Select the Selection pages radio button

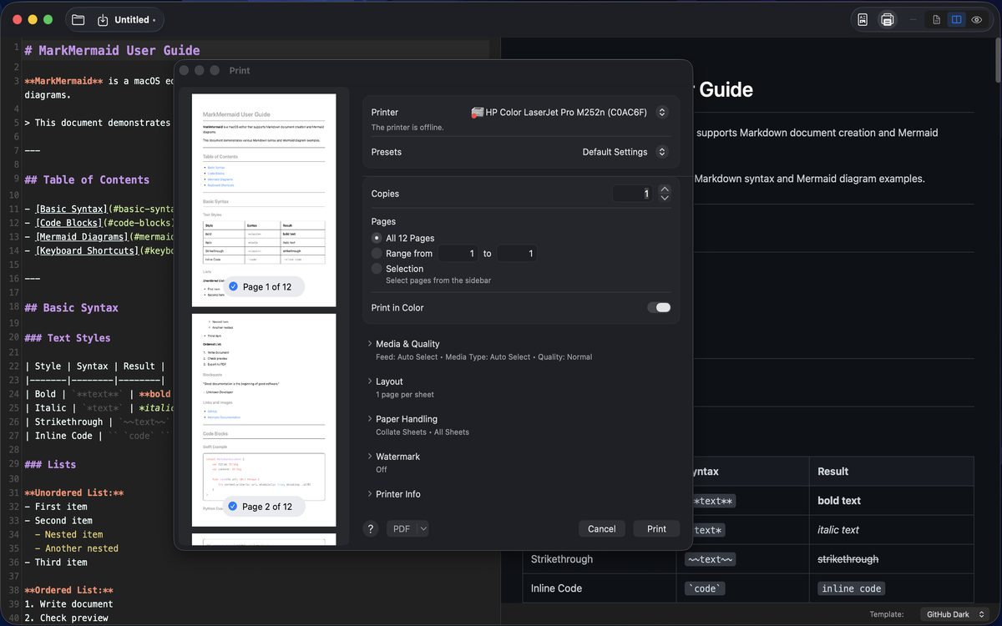tap(377, 269)
